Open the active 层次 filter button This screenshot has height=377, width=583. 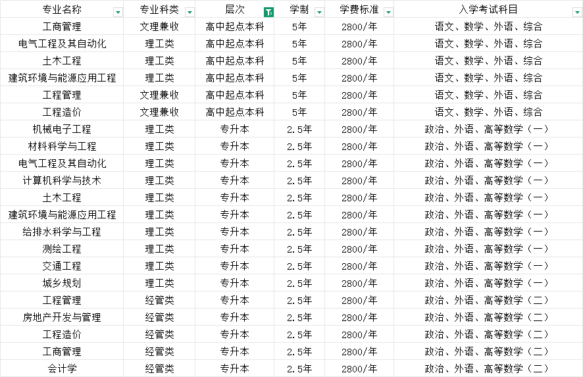pos(268,13)
